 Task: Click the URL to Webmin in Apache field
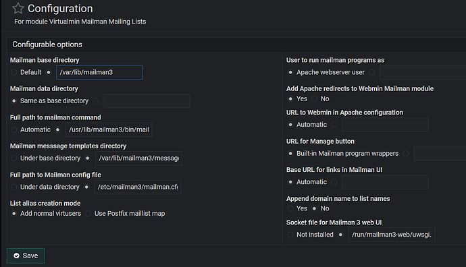(385, 125)
